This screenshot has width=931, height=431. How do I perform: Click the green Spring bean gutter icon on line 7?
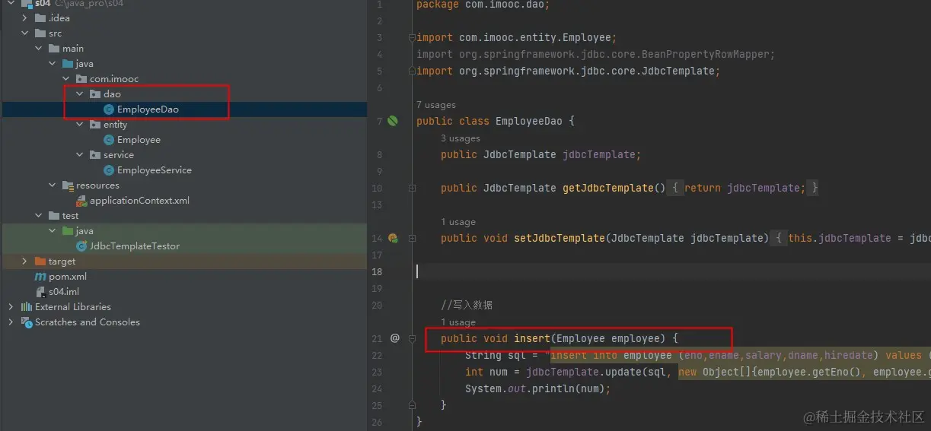coord(393,121)
